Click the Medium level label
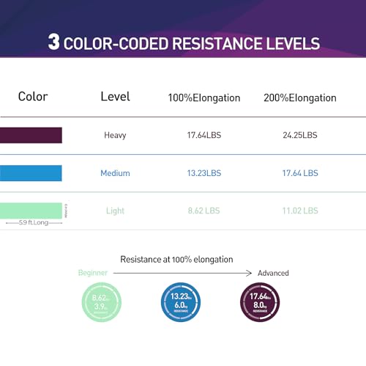 click(115, 173)
